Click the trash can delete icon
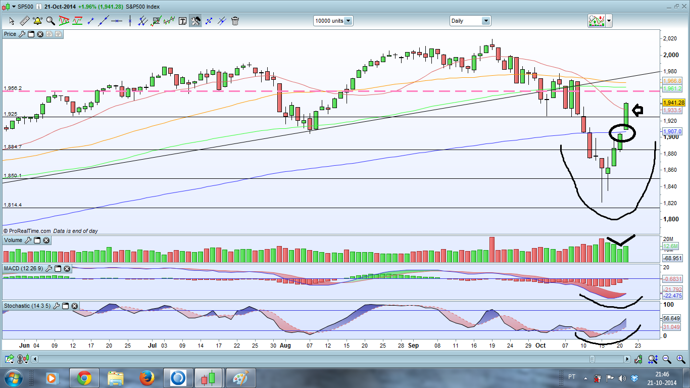The image size is (690, 388). [x=235, y=21]
